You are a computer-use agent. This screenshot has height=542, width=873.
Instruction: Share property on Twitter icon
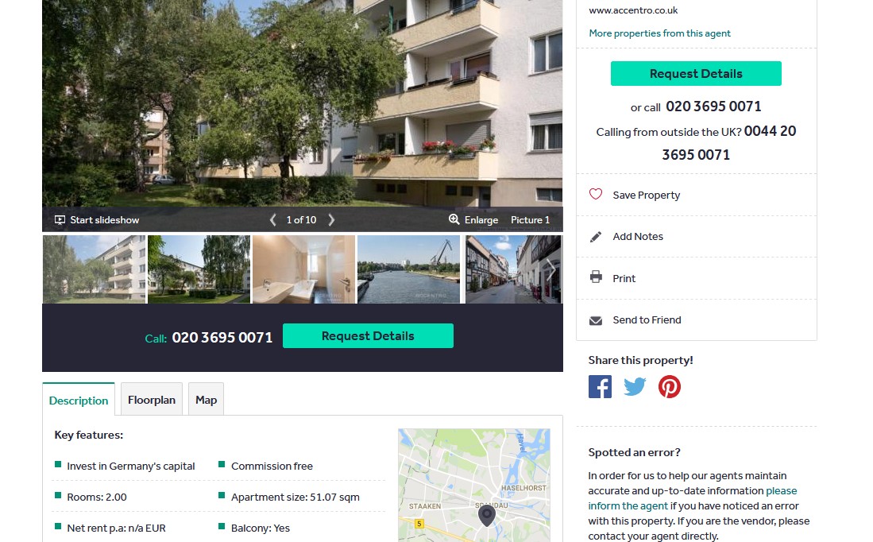(x=635, y=386)
